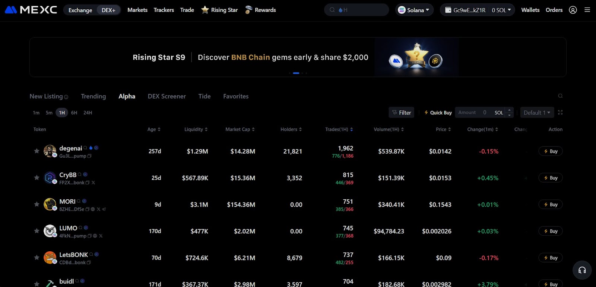Select the 1m timeframe
Image resolution: width=596 pixels, height=287 pixels.
(x=36, y=113)
